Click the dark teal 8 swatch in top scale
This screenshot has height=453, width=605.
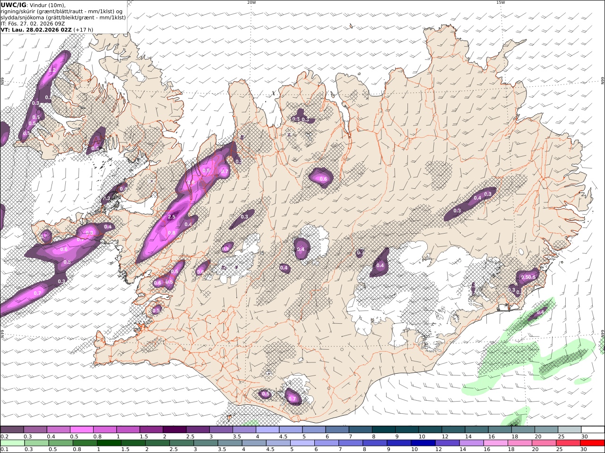pyautogui.click(x=383, y=430)
